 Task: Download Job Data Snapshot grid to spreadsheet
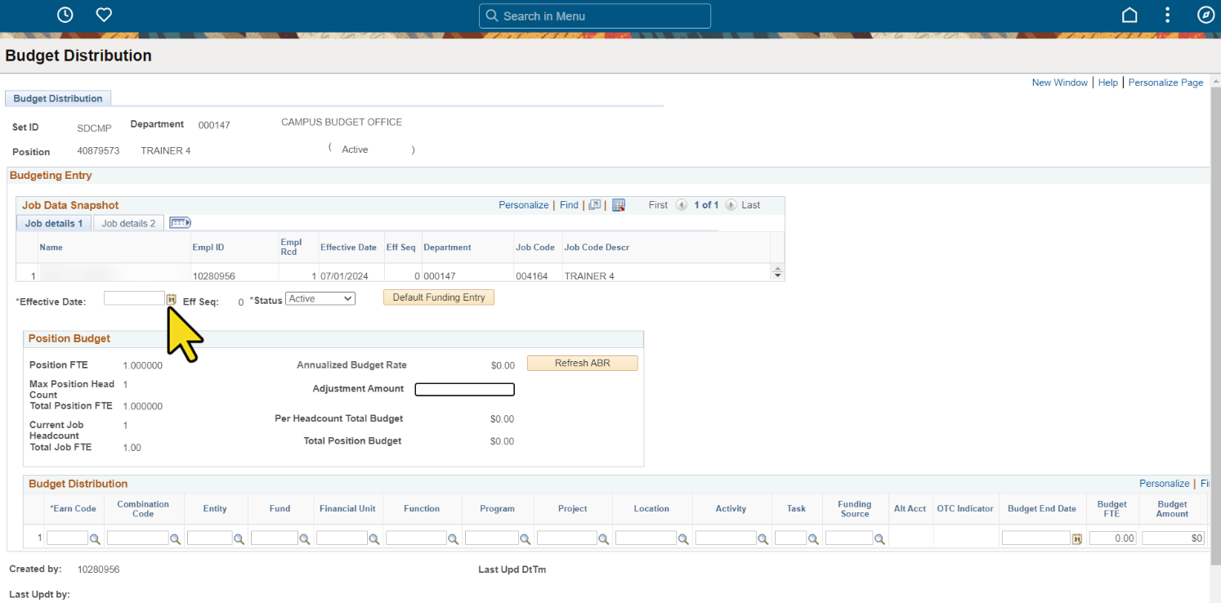click(619, 206)
